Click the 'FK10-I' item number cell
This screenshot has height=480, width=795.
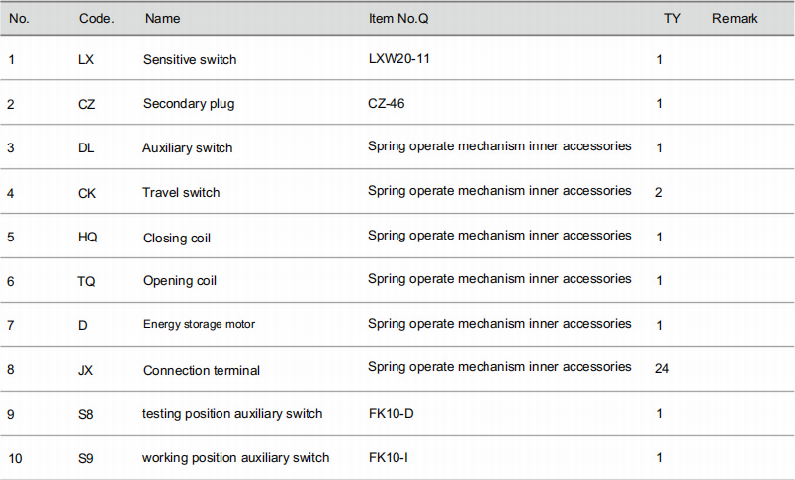[388, 457]
